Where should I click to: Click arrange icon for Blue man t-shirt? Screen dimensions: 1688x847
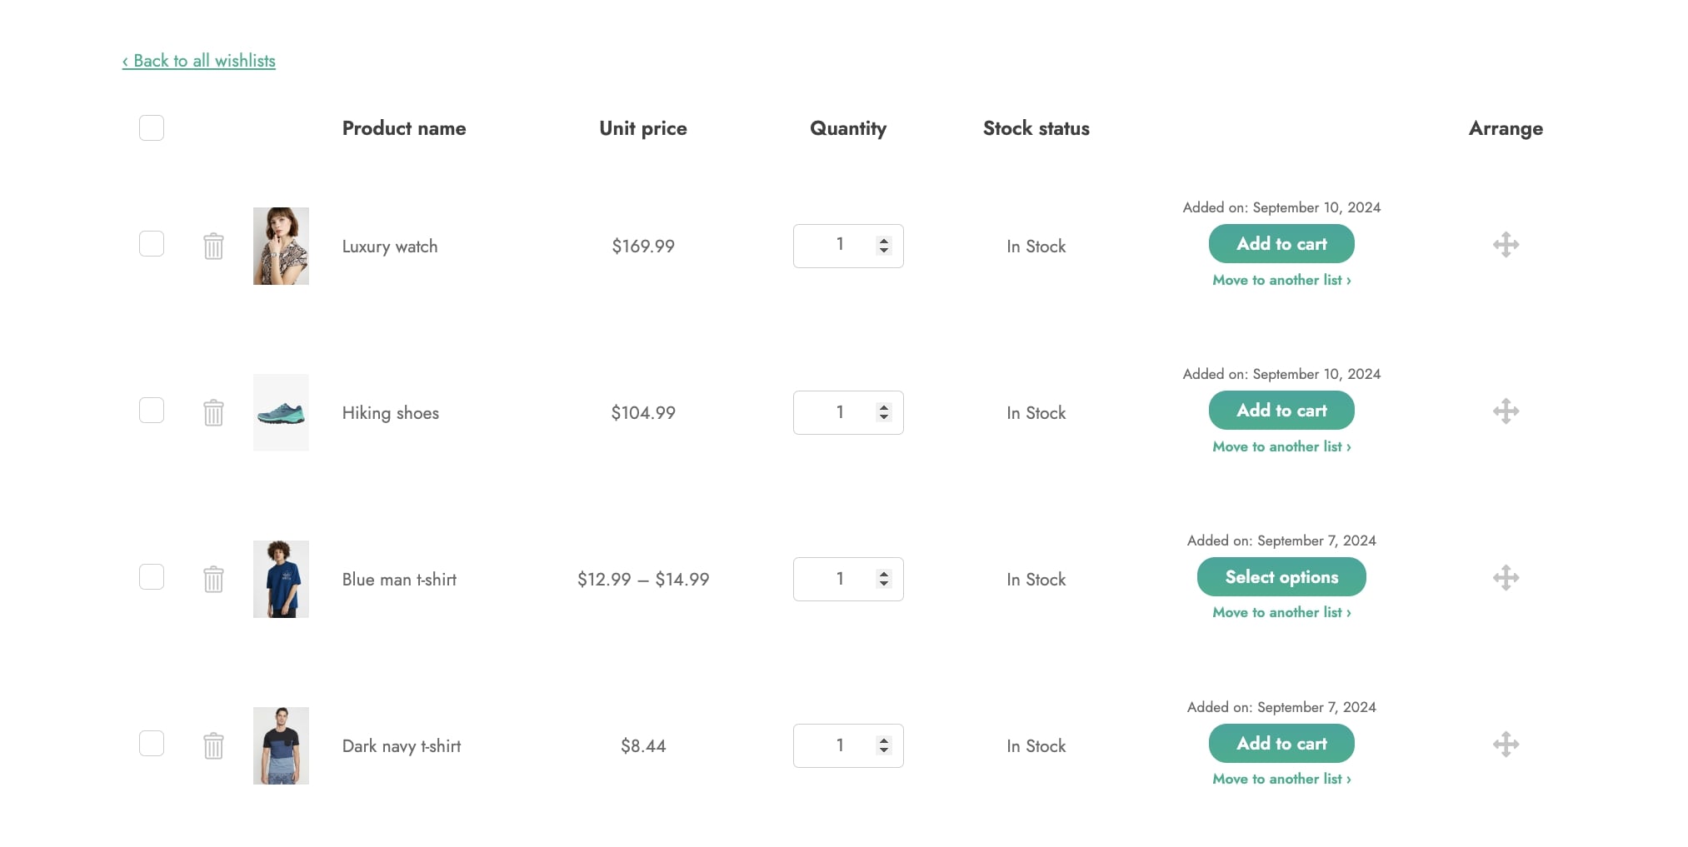pyautogui.click(x=1506, y=578)
